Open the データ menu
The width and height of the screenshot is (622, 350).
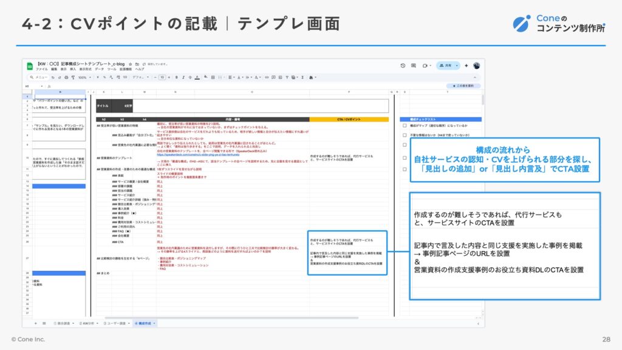(99, 69)
